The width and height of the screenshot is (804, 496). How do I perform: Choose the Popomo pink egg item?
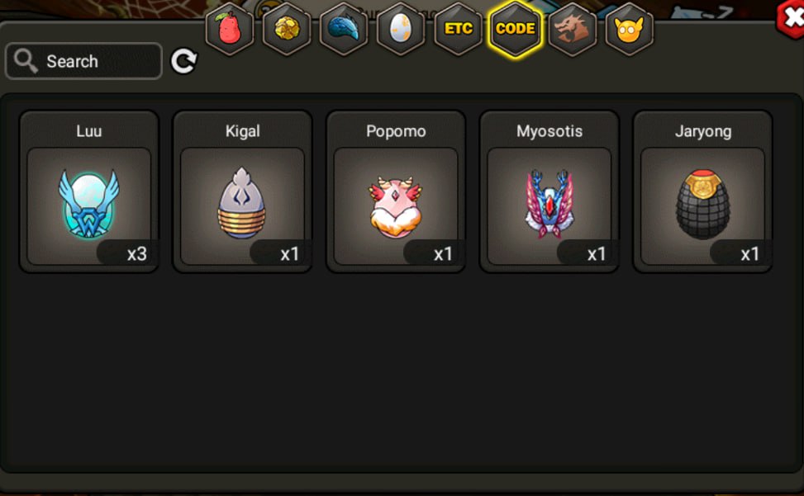(x=396, y=191)
